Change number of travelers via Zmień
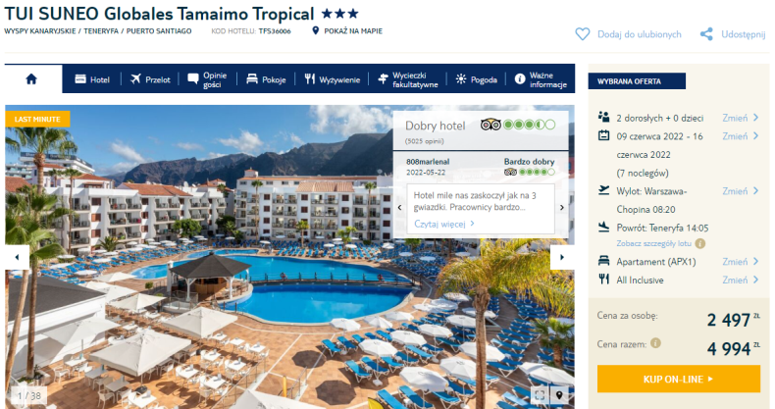 (x=740, y=118)
